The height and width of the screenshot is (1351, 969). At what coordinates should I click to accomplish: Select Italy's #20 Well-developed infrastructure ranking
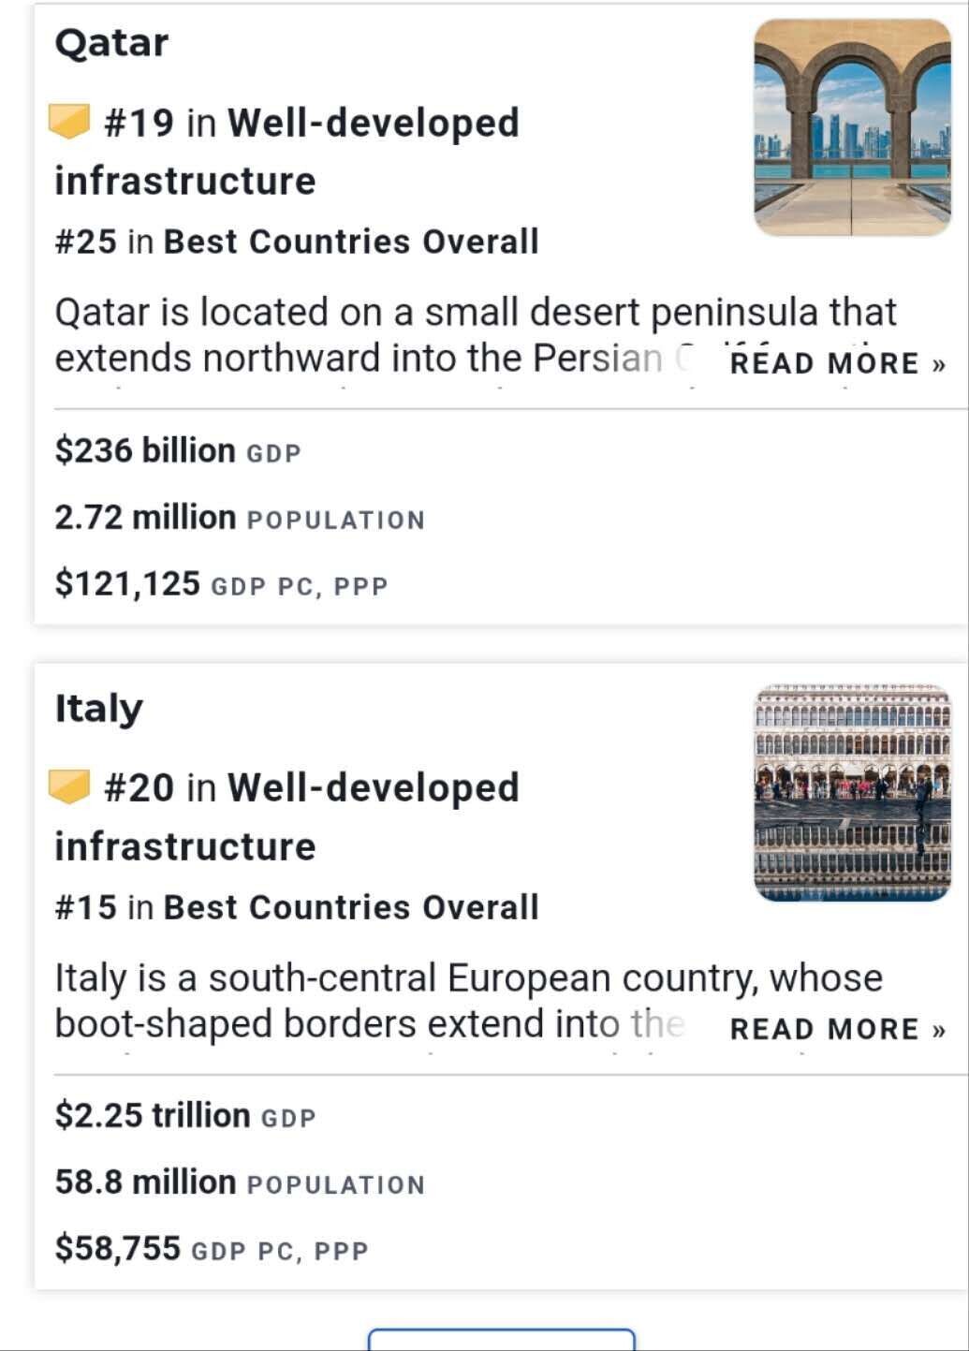pos(311,788)
